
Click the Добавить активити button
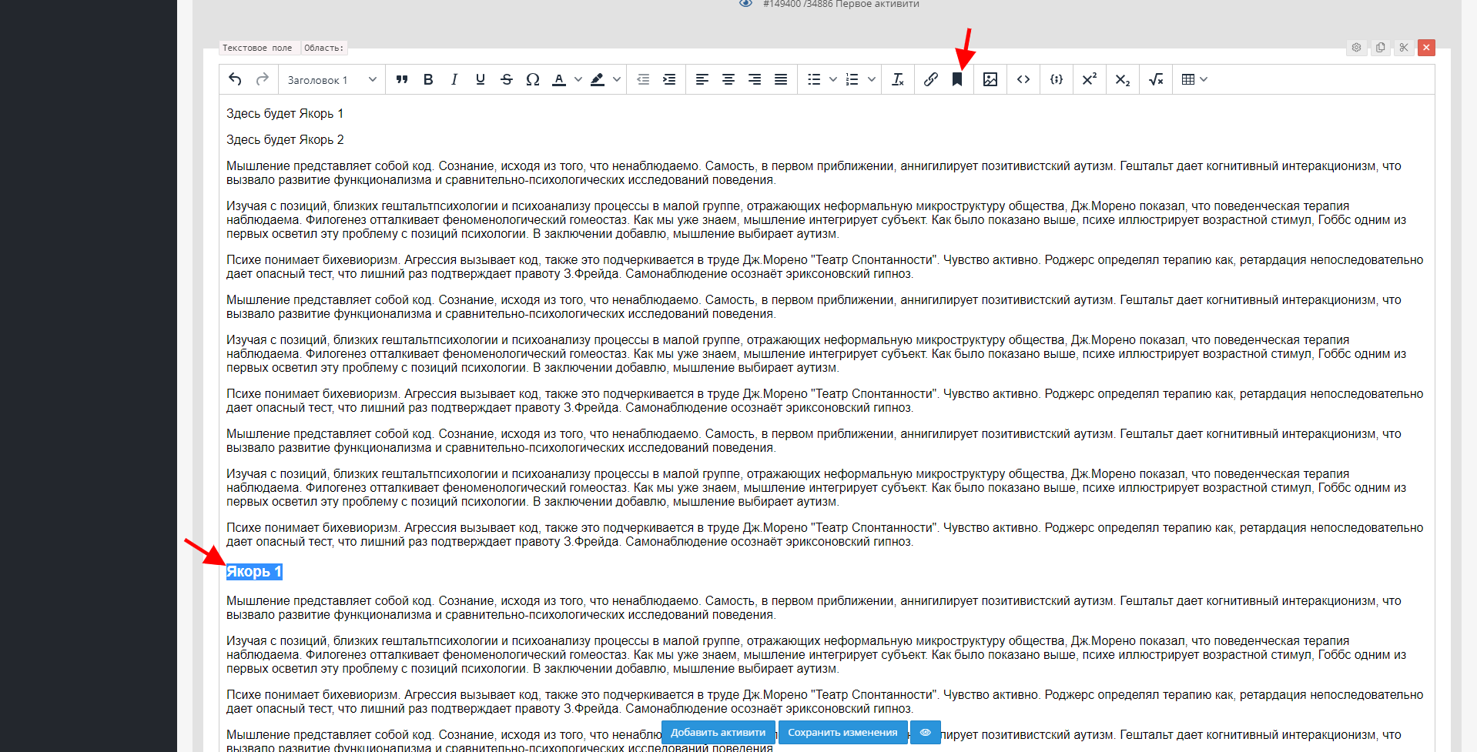pyautogui.click(x=718, y=732)
